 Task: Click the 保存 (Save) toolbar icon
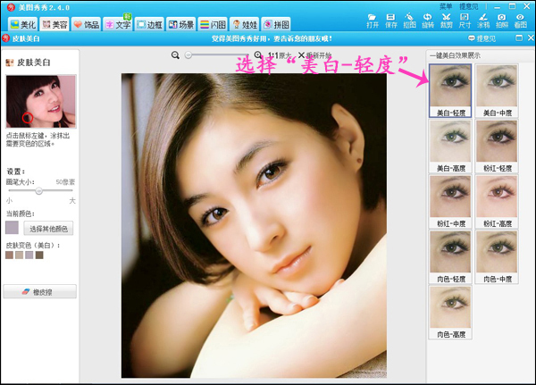391,21
